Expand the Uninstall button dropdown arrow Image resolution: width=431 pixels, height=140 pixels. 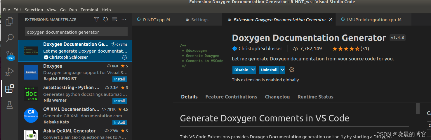pos(282,70)
